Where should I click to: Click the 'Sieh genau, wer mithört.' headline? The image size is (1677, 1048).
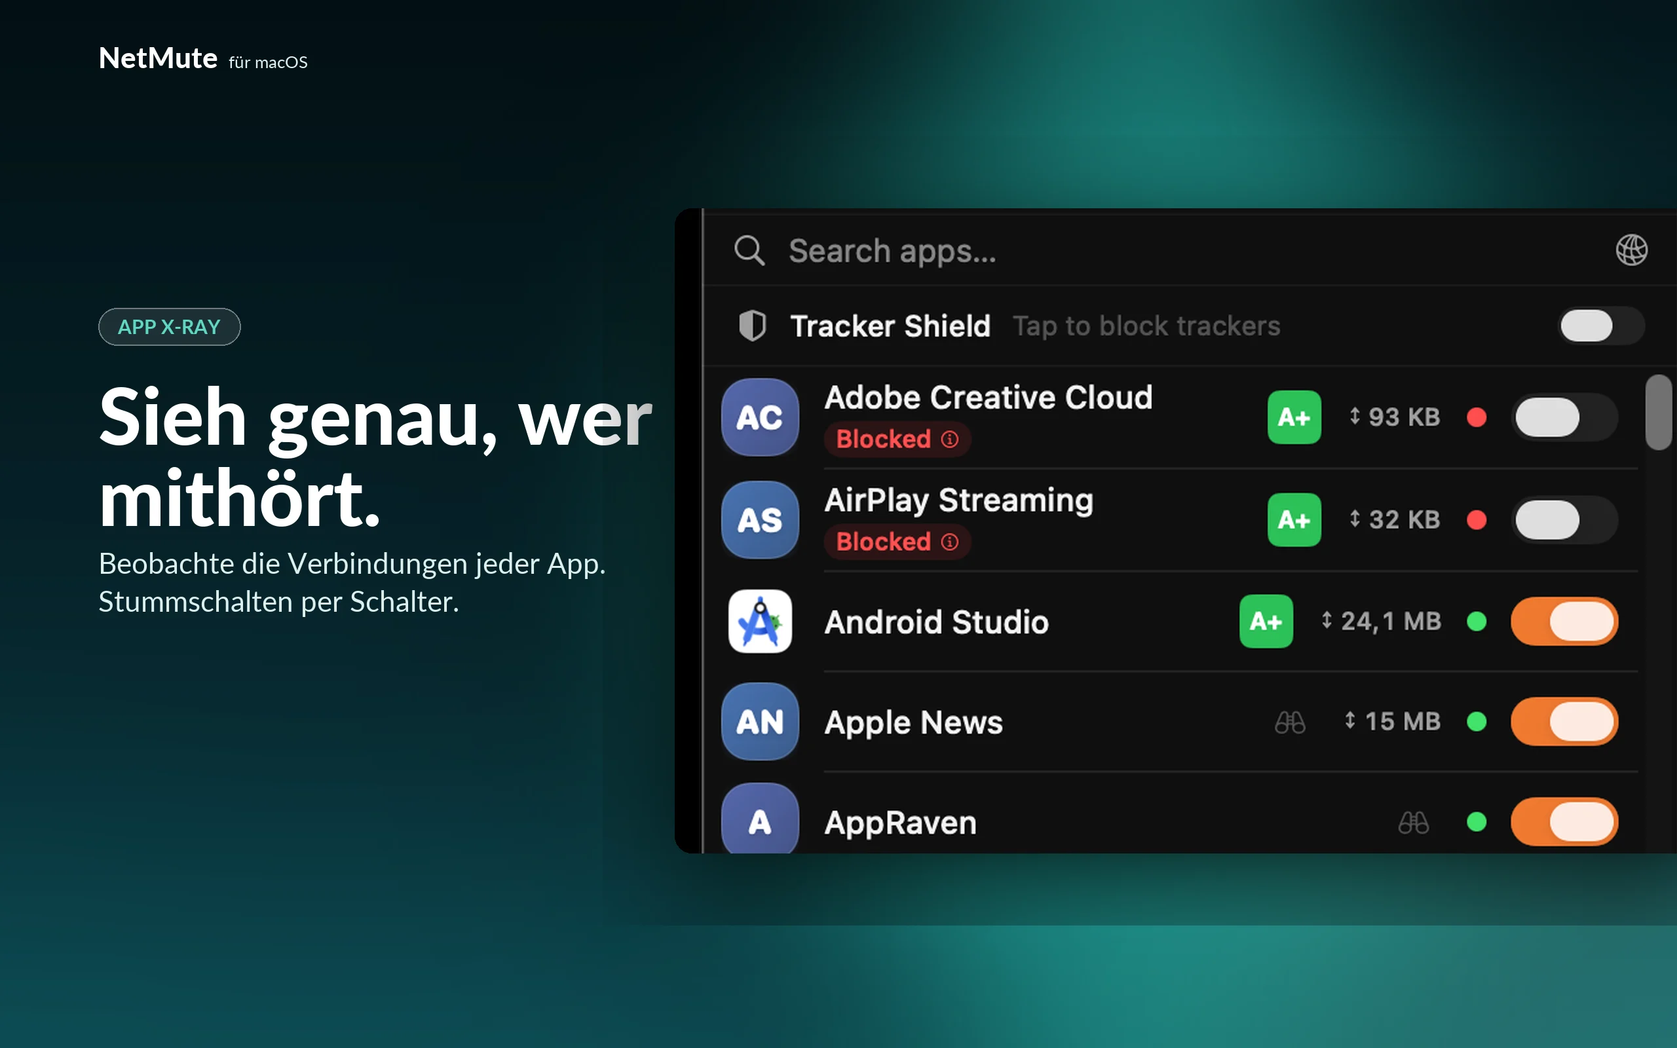[375, 457]
